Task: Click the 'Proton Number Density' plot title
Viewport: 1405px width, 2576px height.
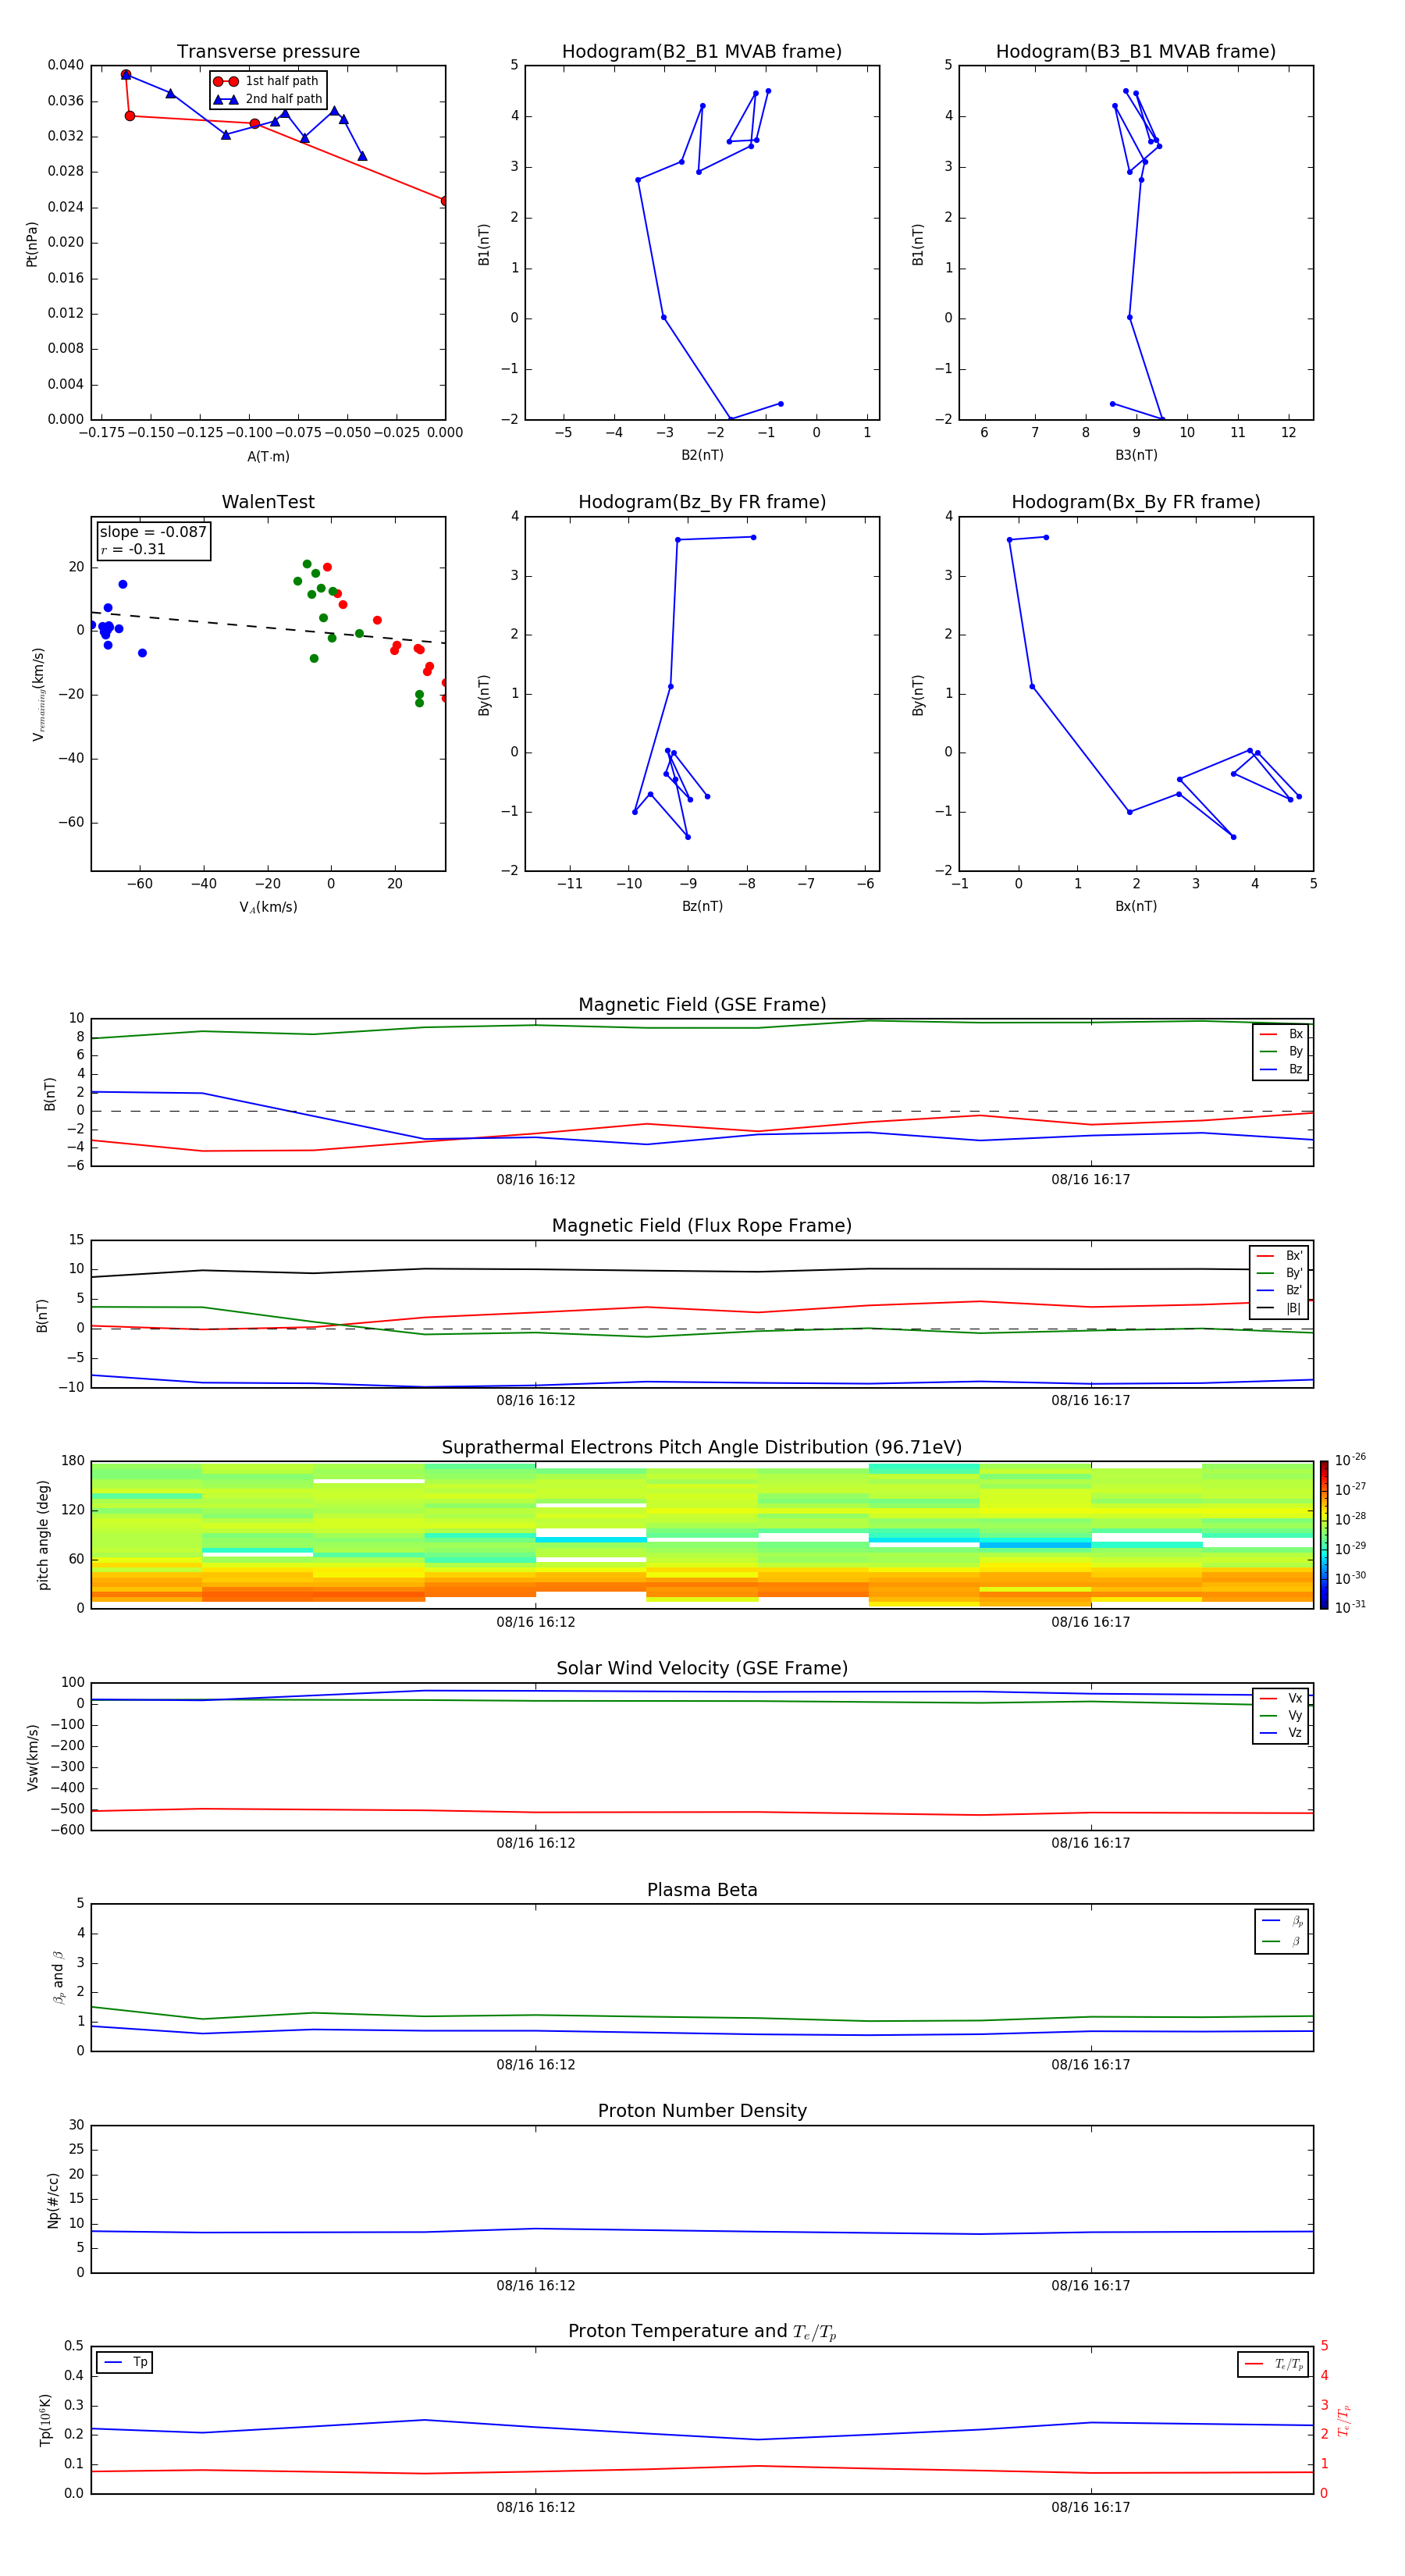Action: pyautogui.click(x=701, y=2111)
